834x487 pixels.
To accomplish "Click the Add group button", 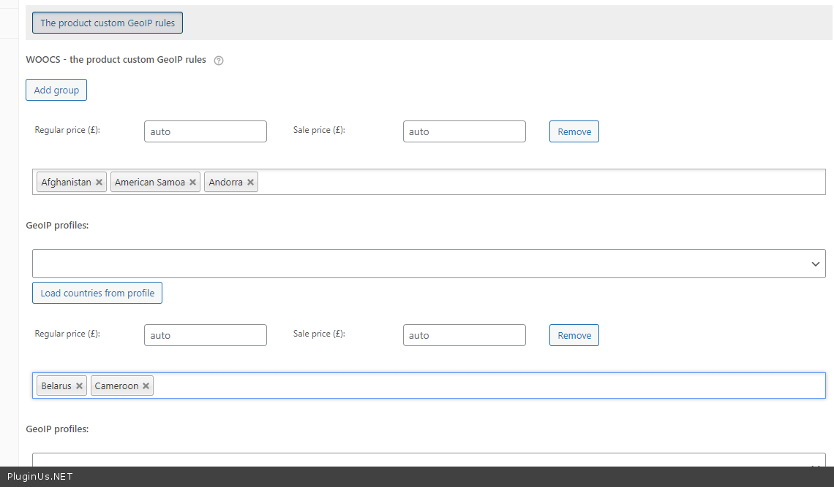I will click(56, 91).
